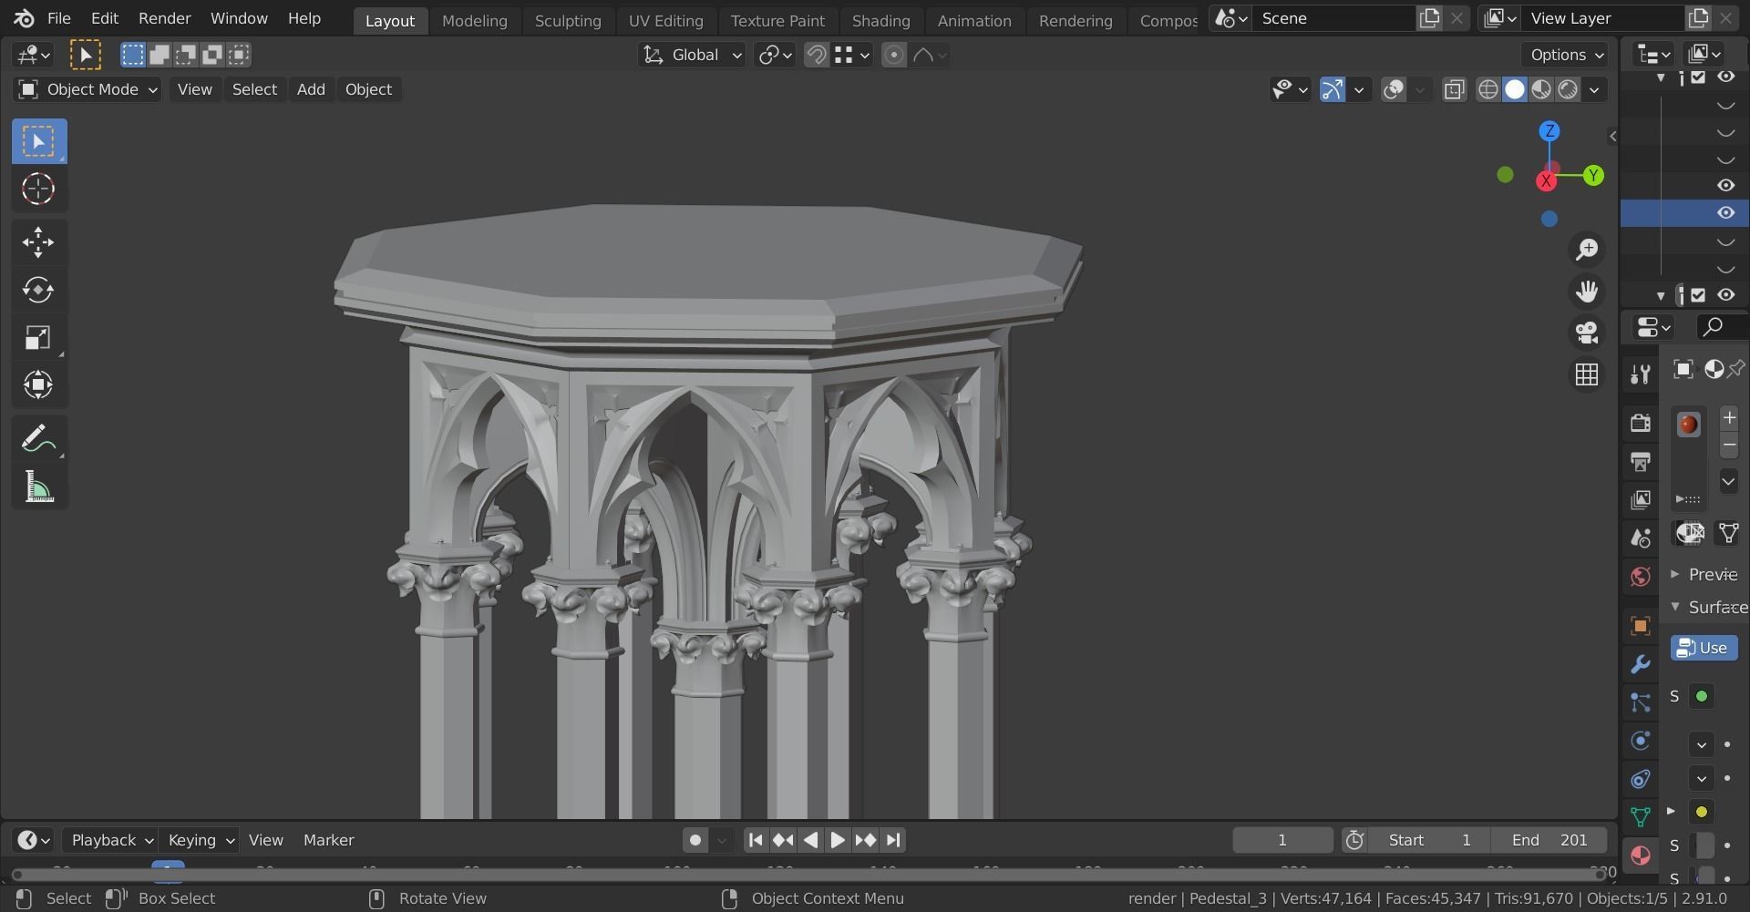Toggle camera view with camera gizmo
The height and width of the screenshot is (912, 1750).
click(x=1587, y=333)
